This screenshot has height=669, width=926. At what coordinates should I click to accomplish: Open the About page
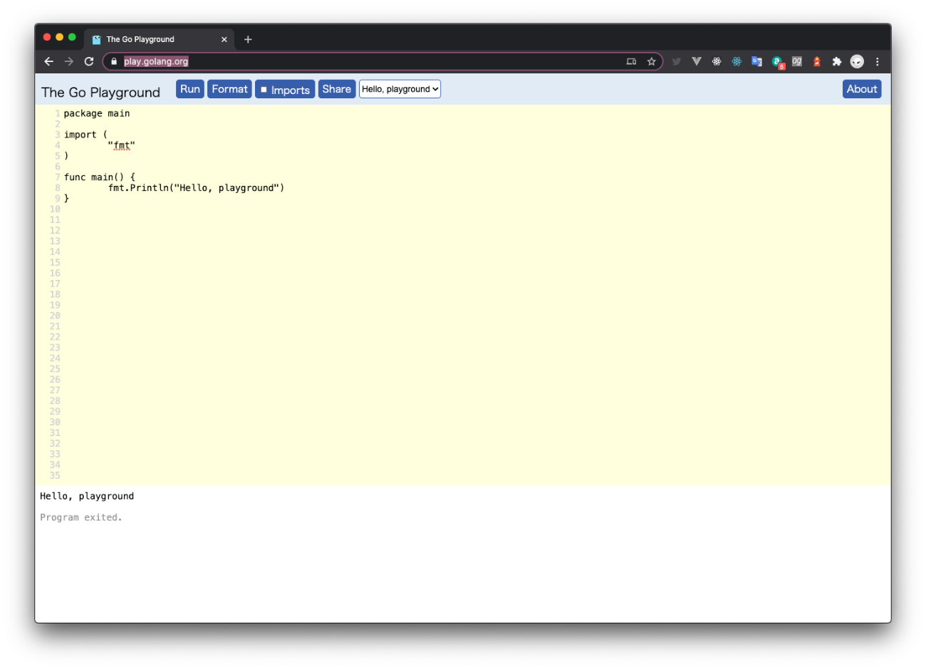coord(862,89)
